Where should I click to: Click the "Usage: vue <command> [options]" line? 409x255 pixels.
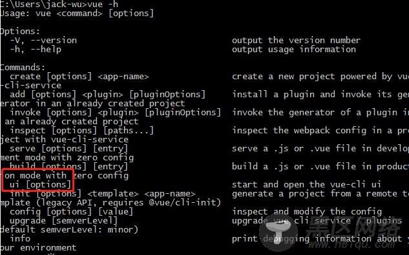pyautogui.click(x=77, y=14)
